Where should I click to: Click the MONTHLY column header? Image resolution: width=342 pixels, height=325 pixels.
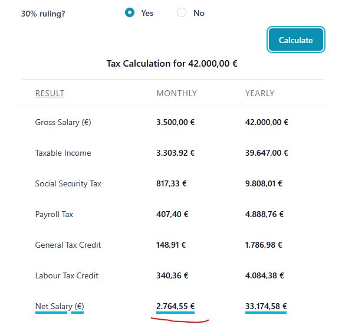click(177, 93)
